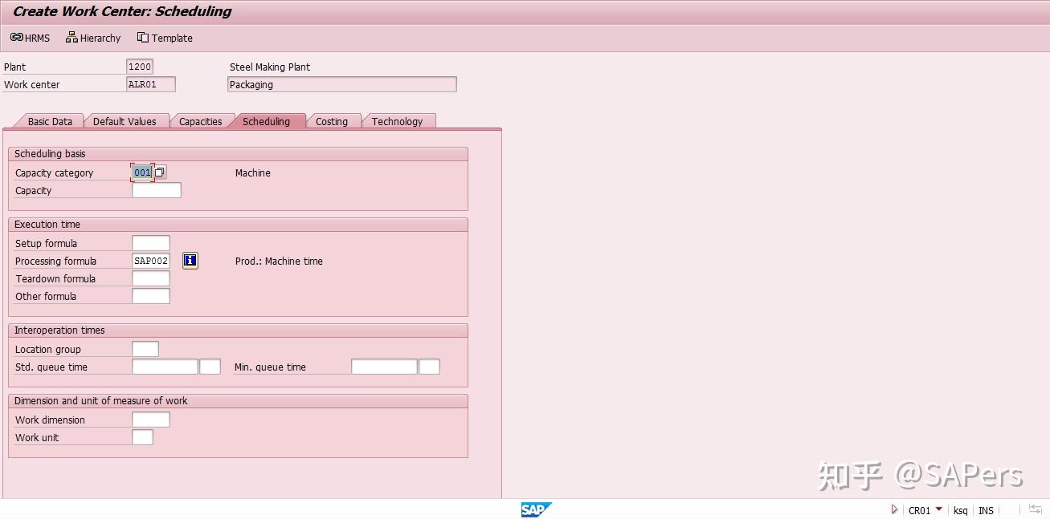Viewport: 1050px width, 519px height.
Task: Open search help next to Capacity category
Action: [x=160, y=172]
